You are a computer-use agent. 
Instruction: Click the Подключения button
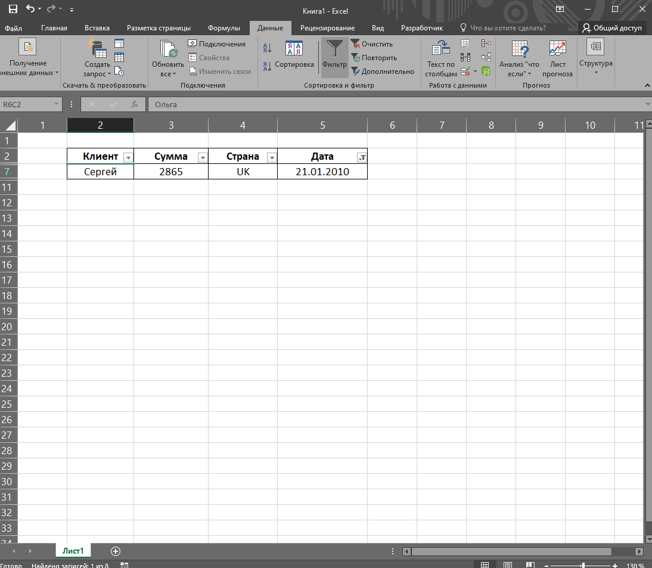pyautogui.click(x=217, y=44)
